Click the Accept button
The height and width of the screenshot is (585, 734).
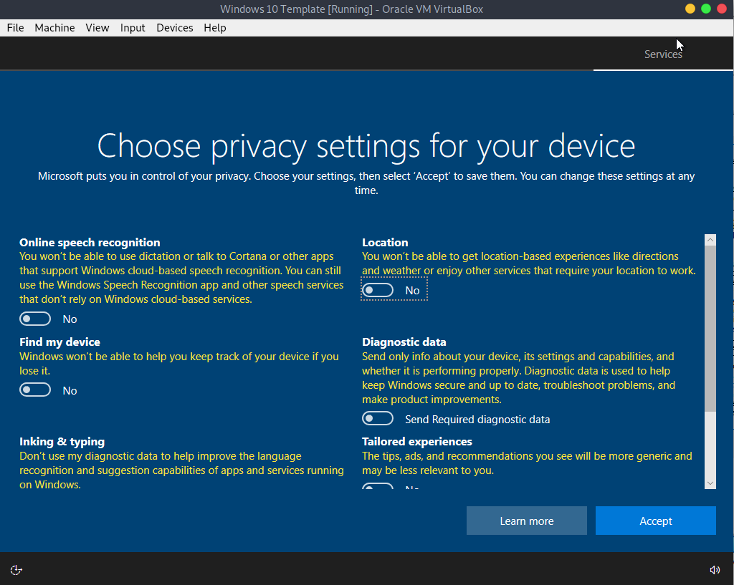click(655, 521)
